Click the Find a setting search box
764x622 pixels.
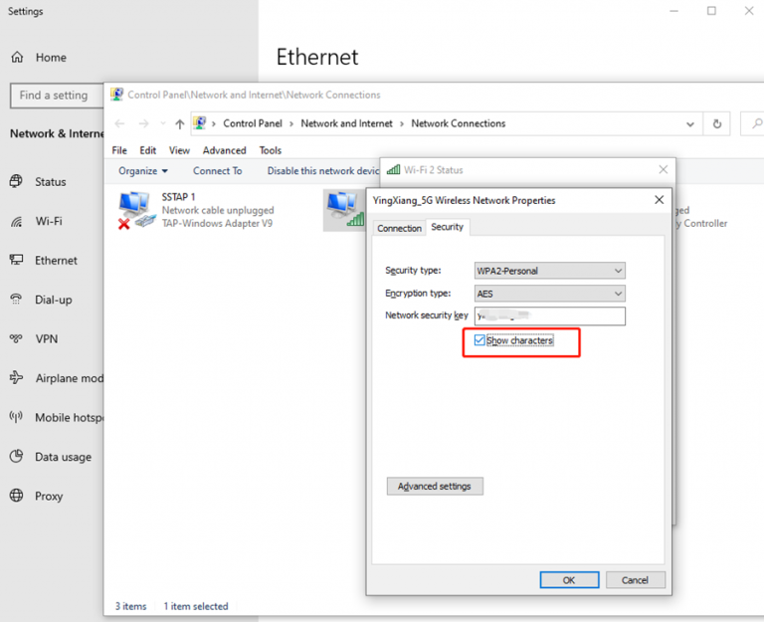coord(57,96)
